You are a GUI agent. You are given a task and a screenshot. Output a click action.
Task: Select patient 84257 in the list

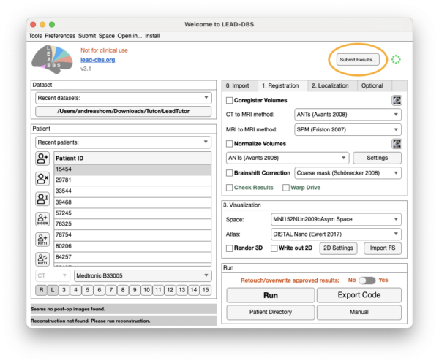coord(132,257)
